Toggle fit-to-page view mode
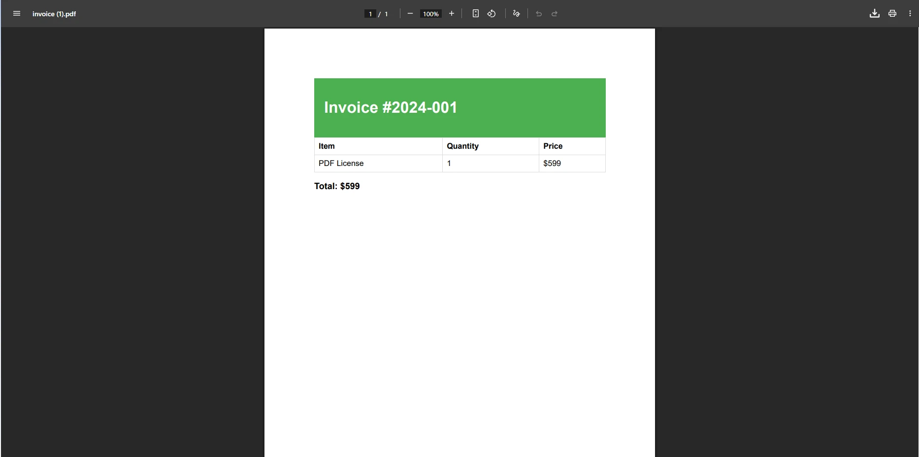This screenshot has width=919, height=457. (475, 13)
